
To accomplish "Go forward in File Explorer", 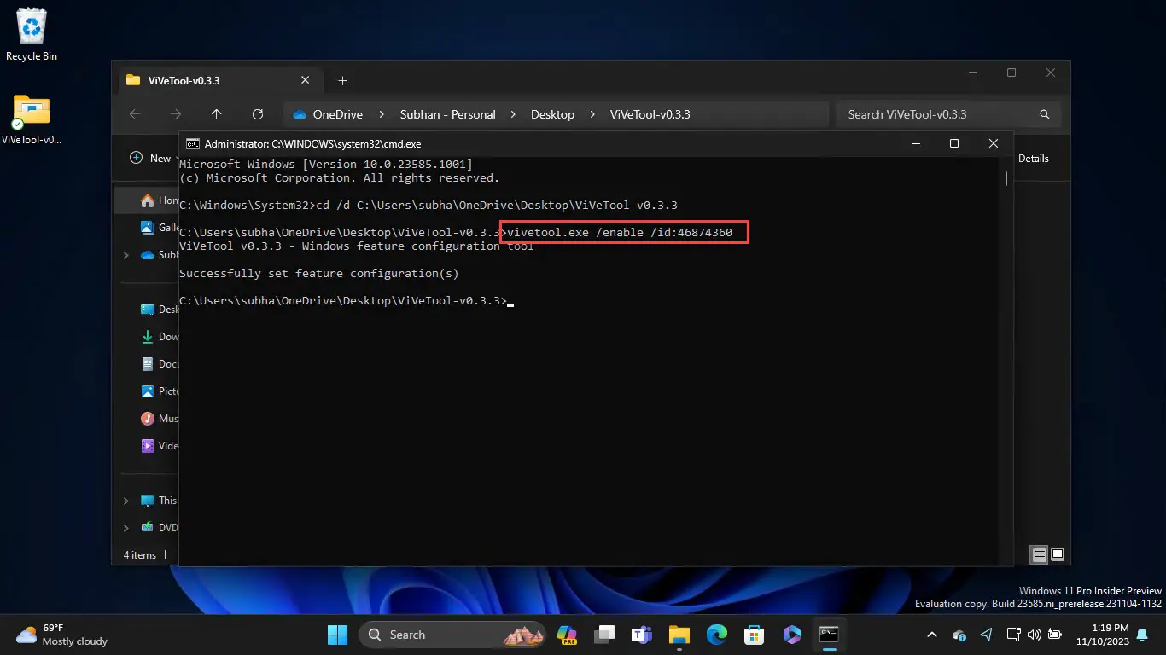I will [x=176, y=114].
